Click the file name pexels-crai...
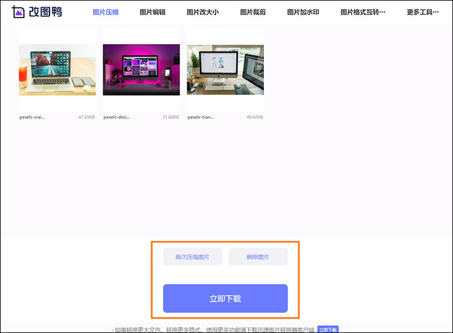This screenshot has height=333, width=453. [32, 117]
